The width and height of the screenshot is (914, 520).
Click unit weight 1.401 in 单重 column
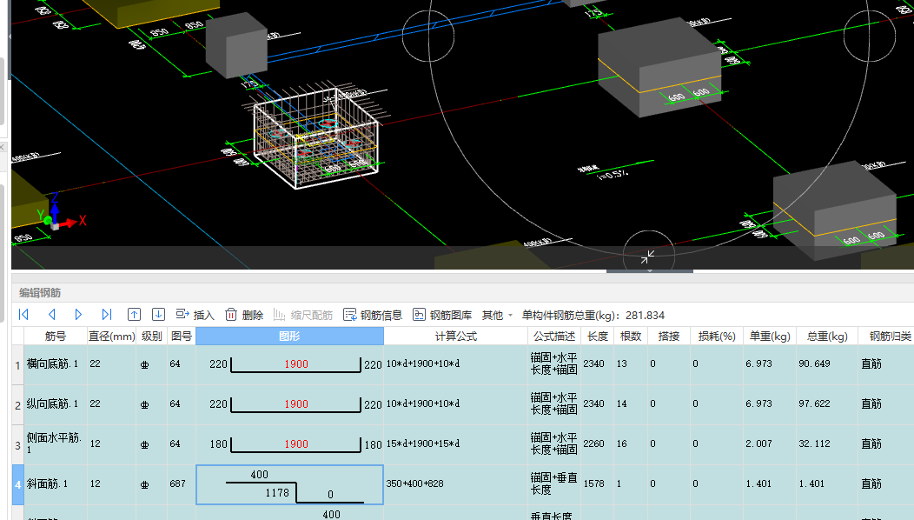coord(770,484)
